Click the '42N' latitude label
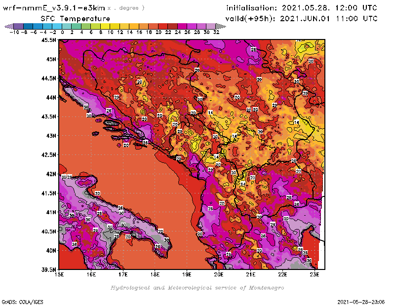Viewport: 395px width, 305px height. click(51, 174)
